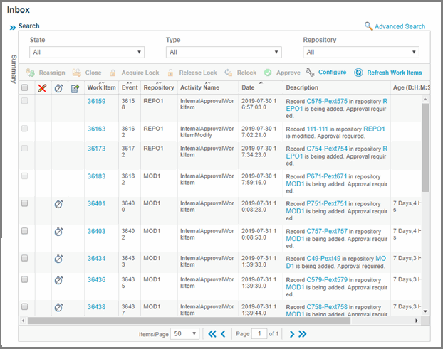The image size is (443, 349).
Task: Click the stopwatch column header icon
Action: (x=58, y=87)
